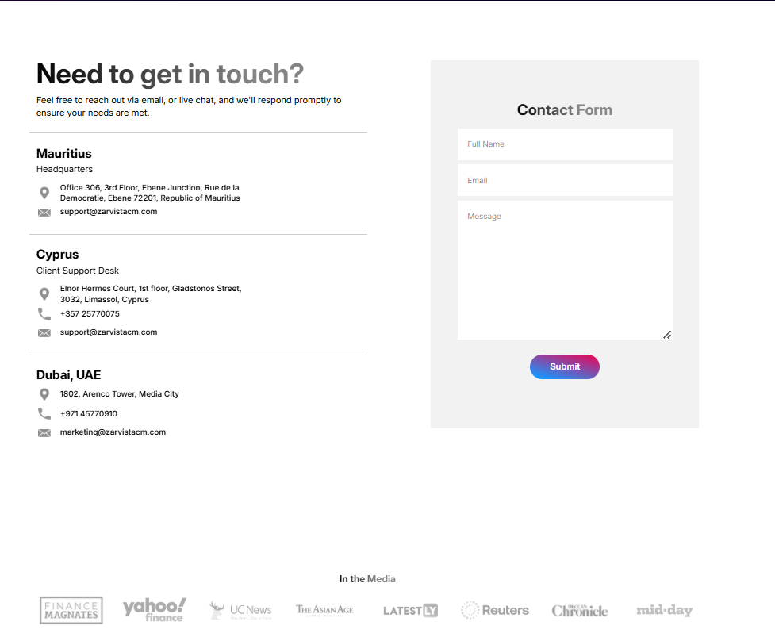The image size is (775, 637).
Task: Click the Dubai envelope email icon
Action: [44, 433]
